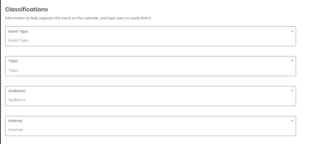Image resolution: width=312 pixels, height=144 pixels.
Task: Open Internal combo box middle area
Action: 150,126
